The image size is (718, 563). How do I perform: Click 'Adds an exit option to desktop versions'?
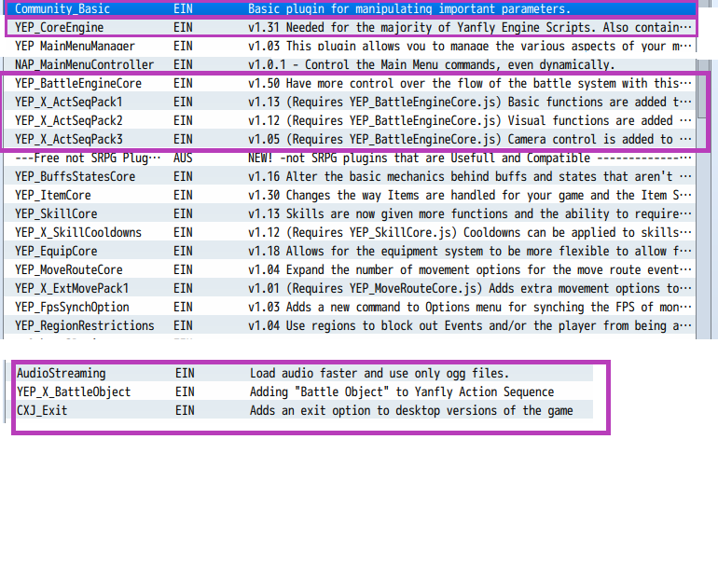411,410
